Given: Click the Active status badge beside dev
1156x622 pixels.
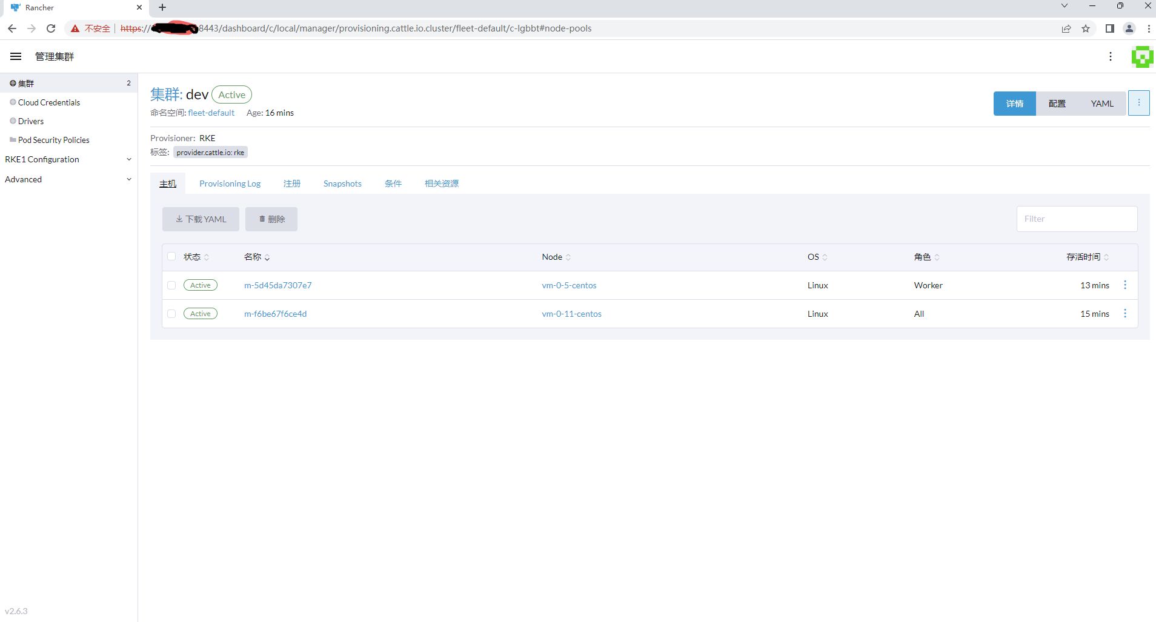Looking at the screenshot, I should [231, 94].
